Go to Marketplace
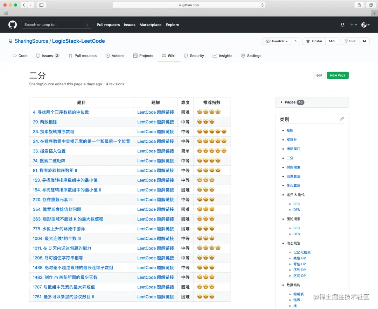This screenshot has width=378, height=309. pos(150,25)
